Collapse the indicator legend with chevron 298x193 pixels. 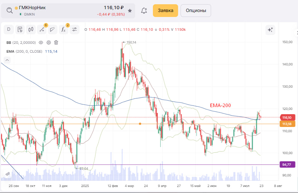pos(7,60)
